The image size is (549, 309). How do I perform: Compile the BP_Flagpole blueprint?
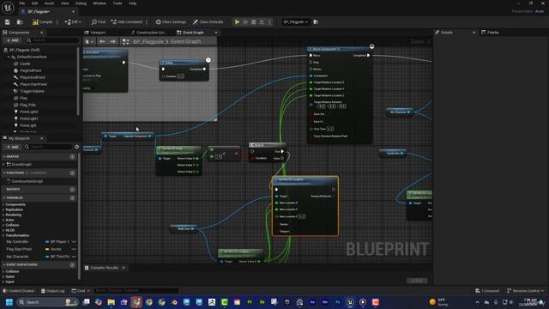pyautogui.click(x=42, y=22)
